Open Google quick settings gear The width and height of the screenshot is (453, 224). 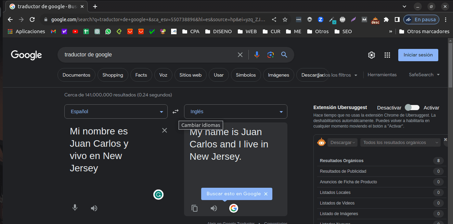pyautogui.click(x=372, y=55)
